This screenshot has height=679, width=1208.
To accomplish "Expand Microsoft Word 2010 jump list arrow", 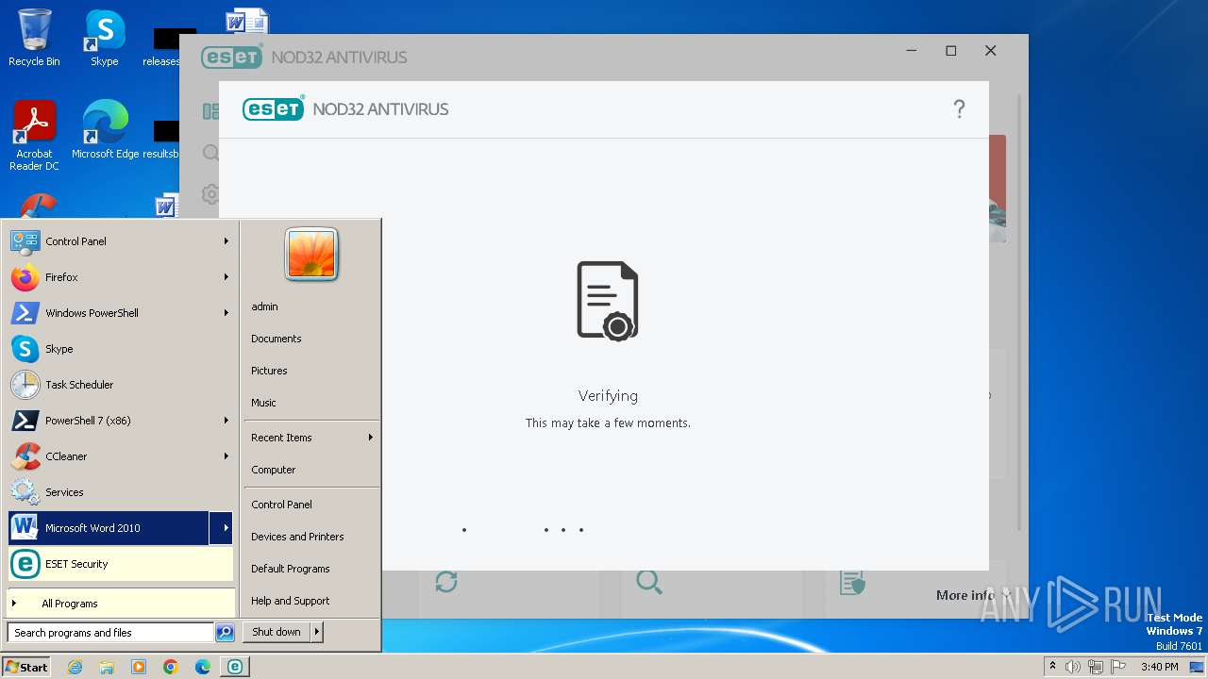I will coord(222,528).
